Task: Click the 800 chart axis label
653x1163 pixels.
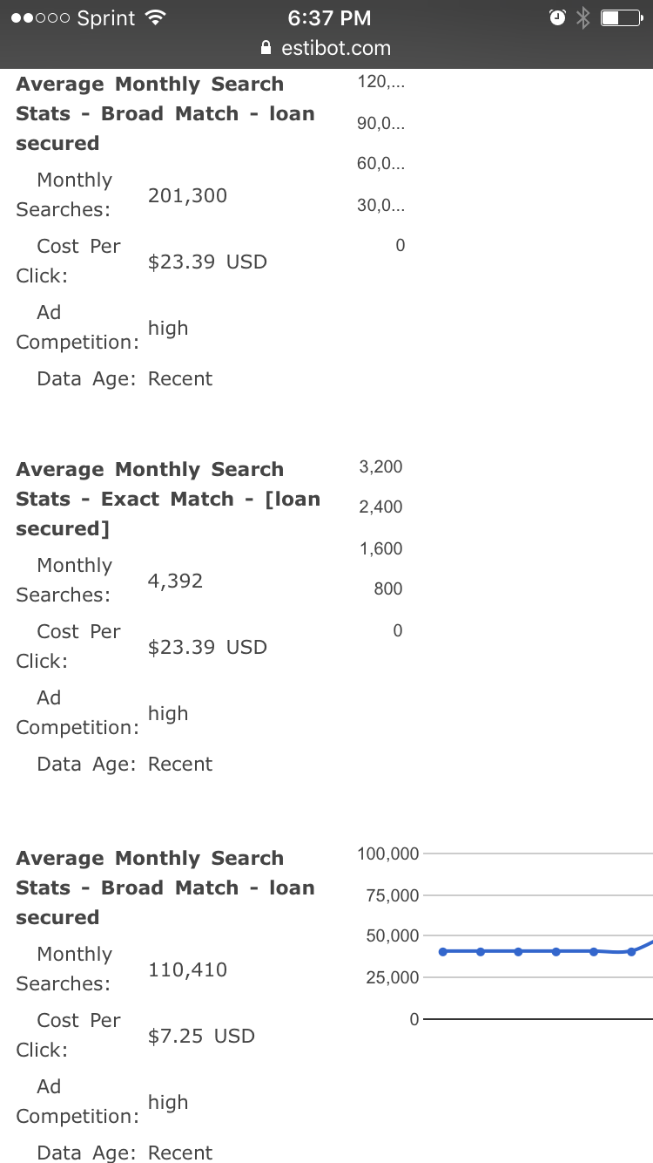Action: 387,588
